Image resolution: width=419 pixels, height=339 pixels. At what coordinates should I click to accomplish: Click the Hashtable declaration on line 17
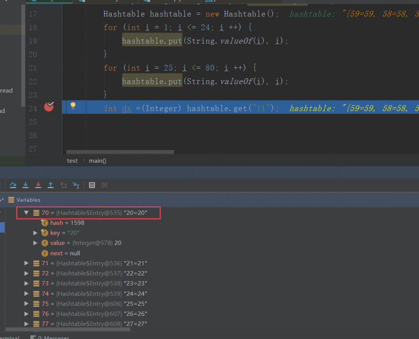pyautogui.click(x=191, y=14)
